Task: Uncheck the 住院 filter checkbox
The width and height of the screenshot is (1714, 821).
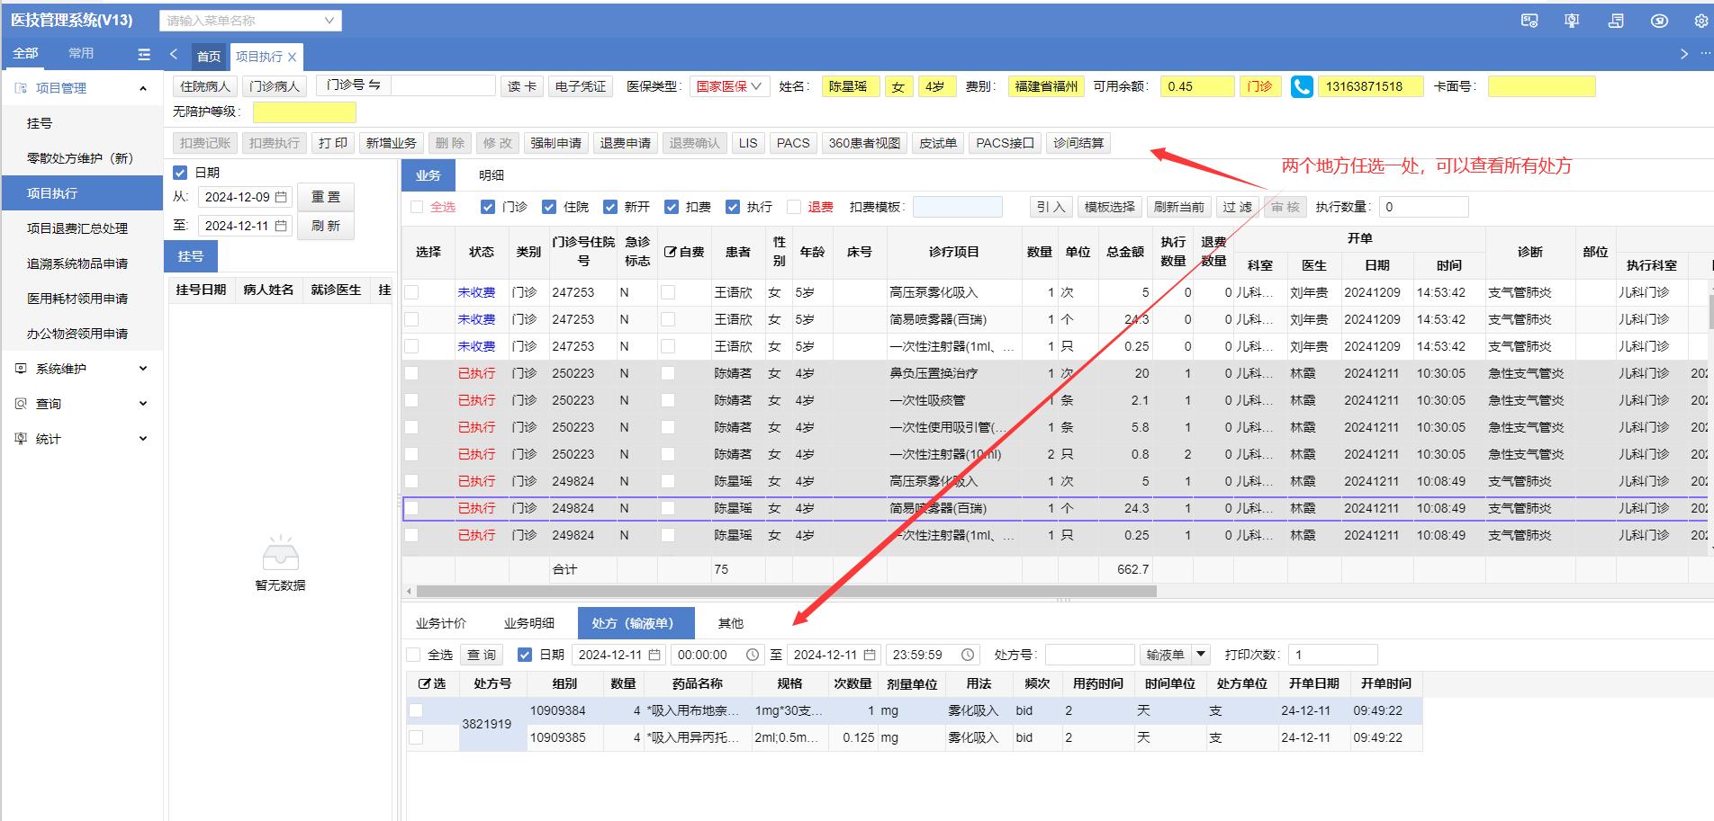Action: (x=549, y=207)
